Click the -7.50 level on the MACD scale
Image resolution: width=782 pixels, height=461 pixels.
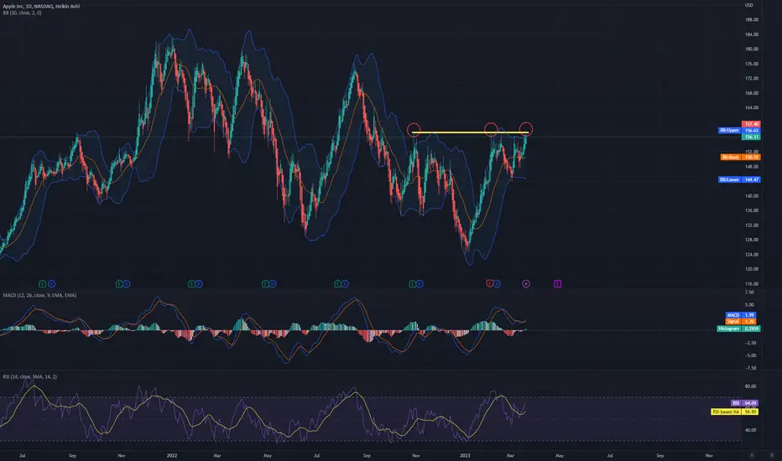750,368
